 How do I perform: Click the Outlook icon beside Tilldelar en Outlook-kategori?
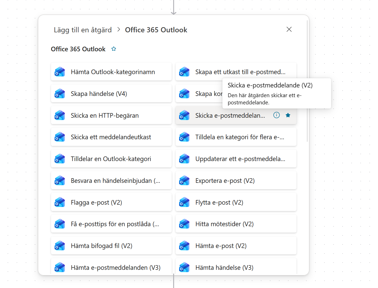pyautogui.click(x=60, y=159)
